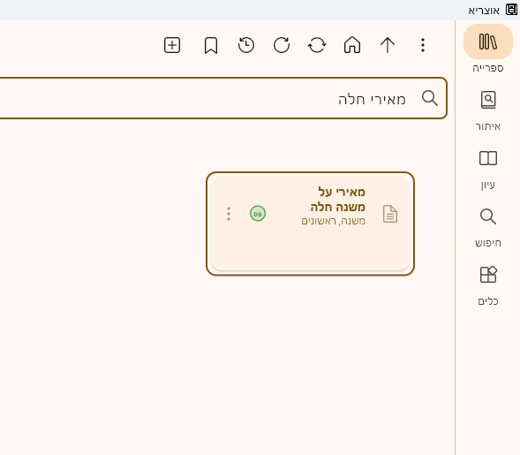Click the add new (plus) toolbar icon

pyautogui.click(x=172, y=45)
